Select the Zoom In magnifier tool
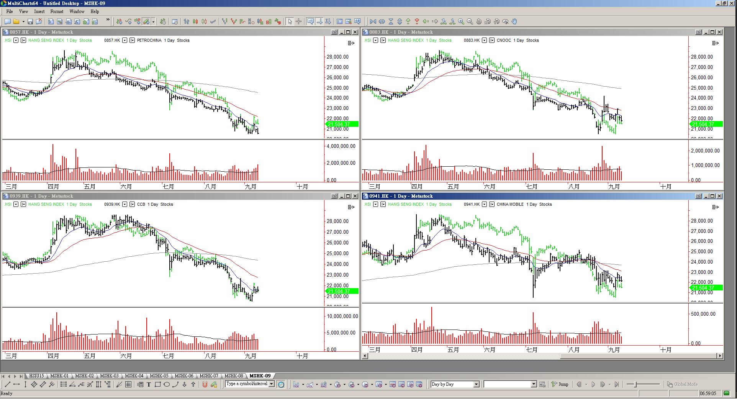737x405 pixels. click(461, 21)
